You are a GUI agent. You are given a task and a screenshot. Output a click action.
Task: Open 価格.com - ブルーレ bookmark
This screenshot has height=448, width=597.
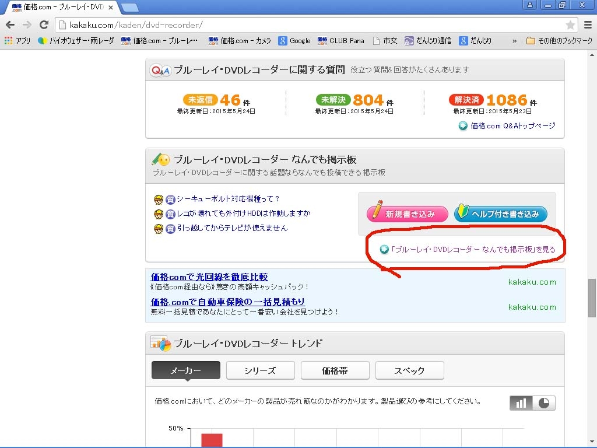(160, 40)
